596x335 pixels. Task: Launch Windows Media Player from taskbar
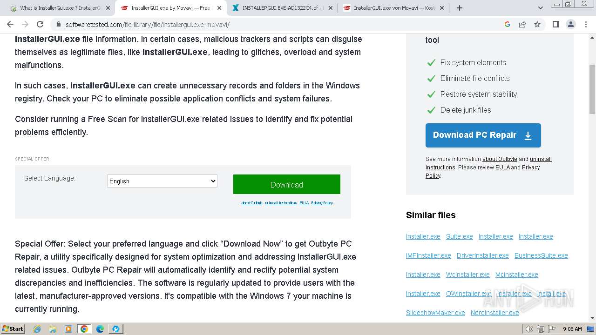point(68,329)
